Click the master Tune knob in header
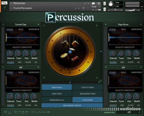The height and width of the screenshot is (116, 144). click(111, 4)
